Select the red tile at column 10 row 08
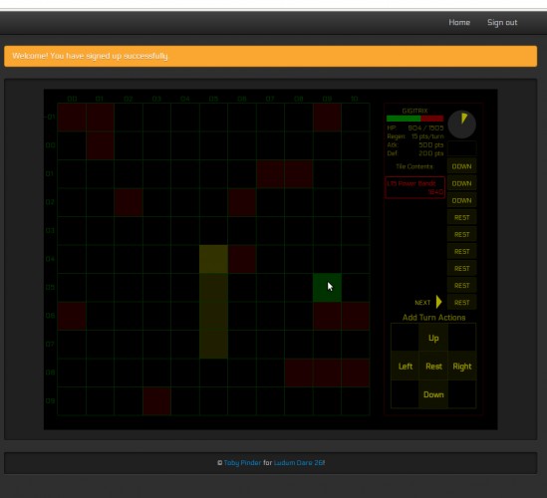 [356, 373]
